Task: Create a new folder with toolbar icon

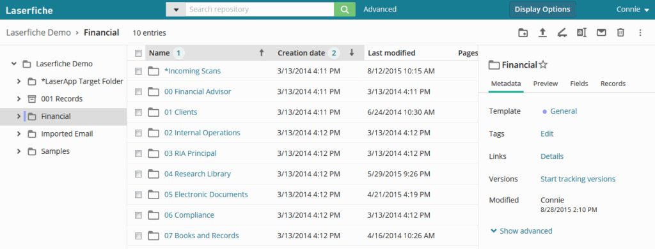Action: [x=523, y=33]
